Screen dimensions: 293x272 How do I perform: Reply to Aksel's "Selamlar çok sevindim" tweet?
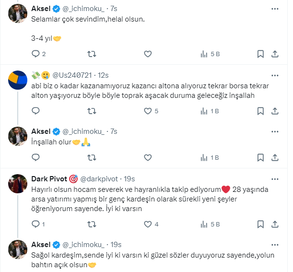[x=35, y=54]
